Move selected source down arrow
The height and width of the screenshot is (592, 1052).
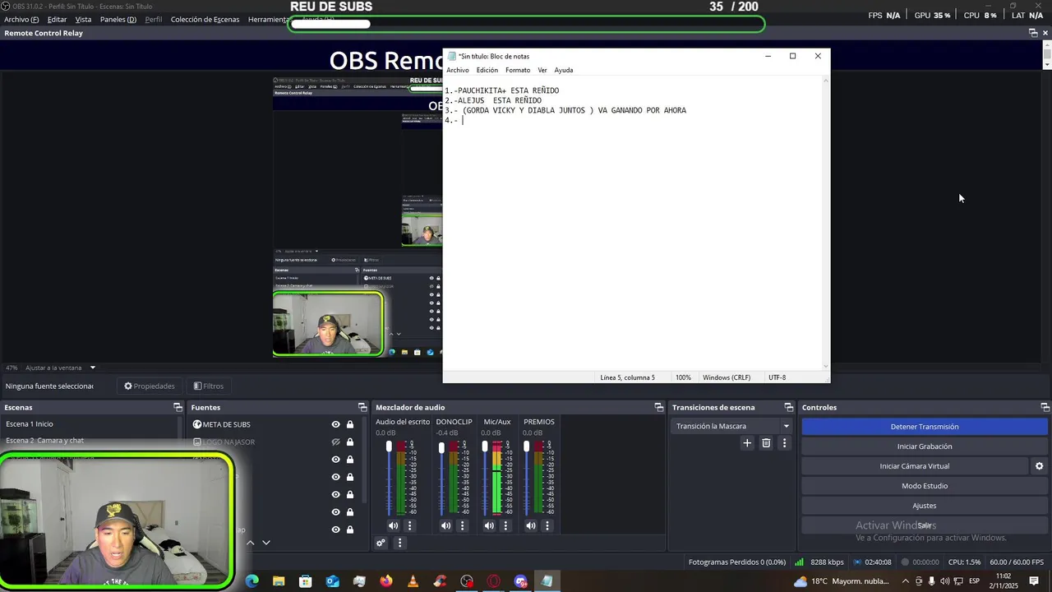point(265,543)
